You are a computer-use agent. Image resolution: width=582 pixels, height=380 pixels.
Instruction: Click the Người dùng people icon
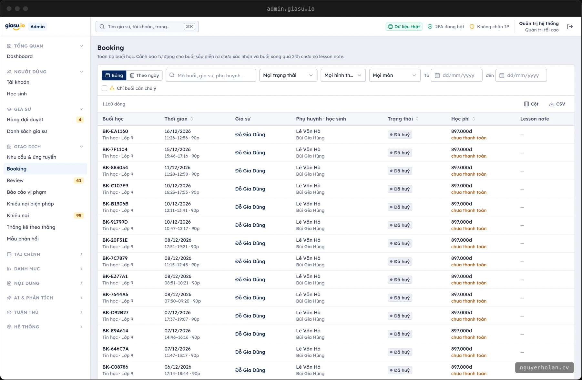(x=9, y=72)
